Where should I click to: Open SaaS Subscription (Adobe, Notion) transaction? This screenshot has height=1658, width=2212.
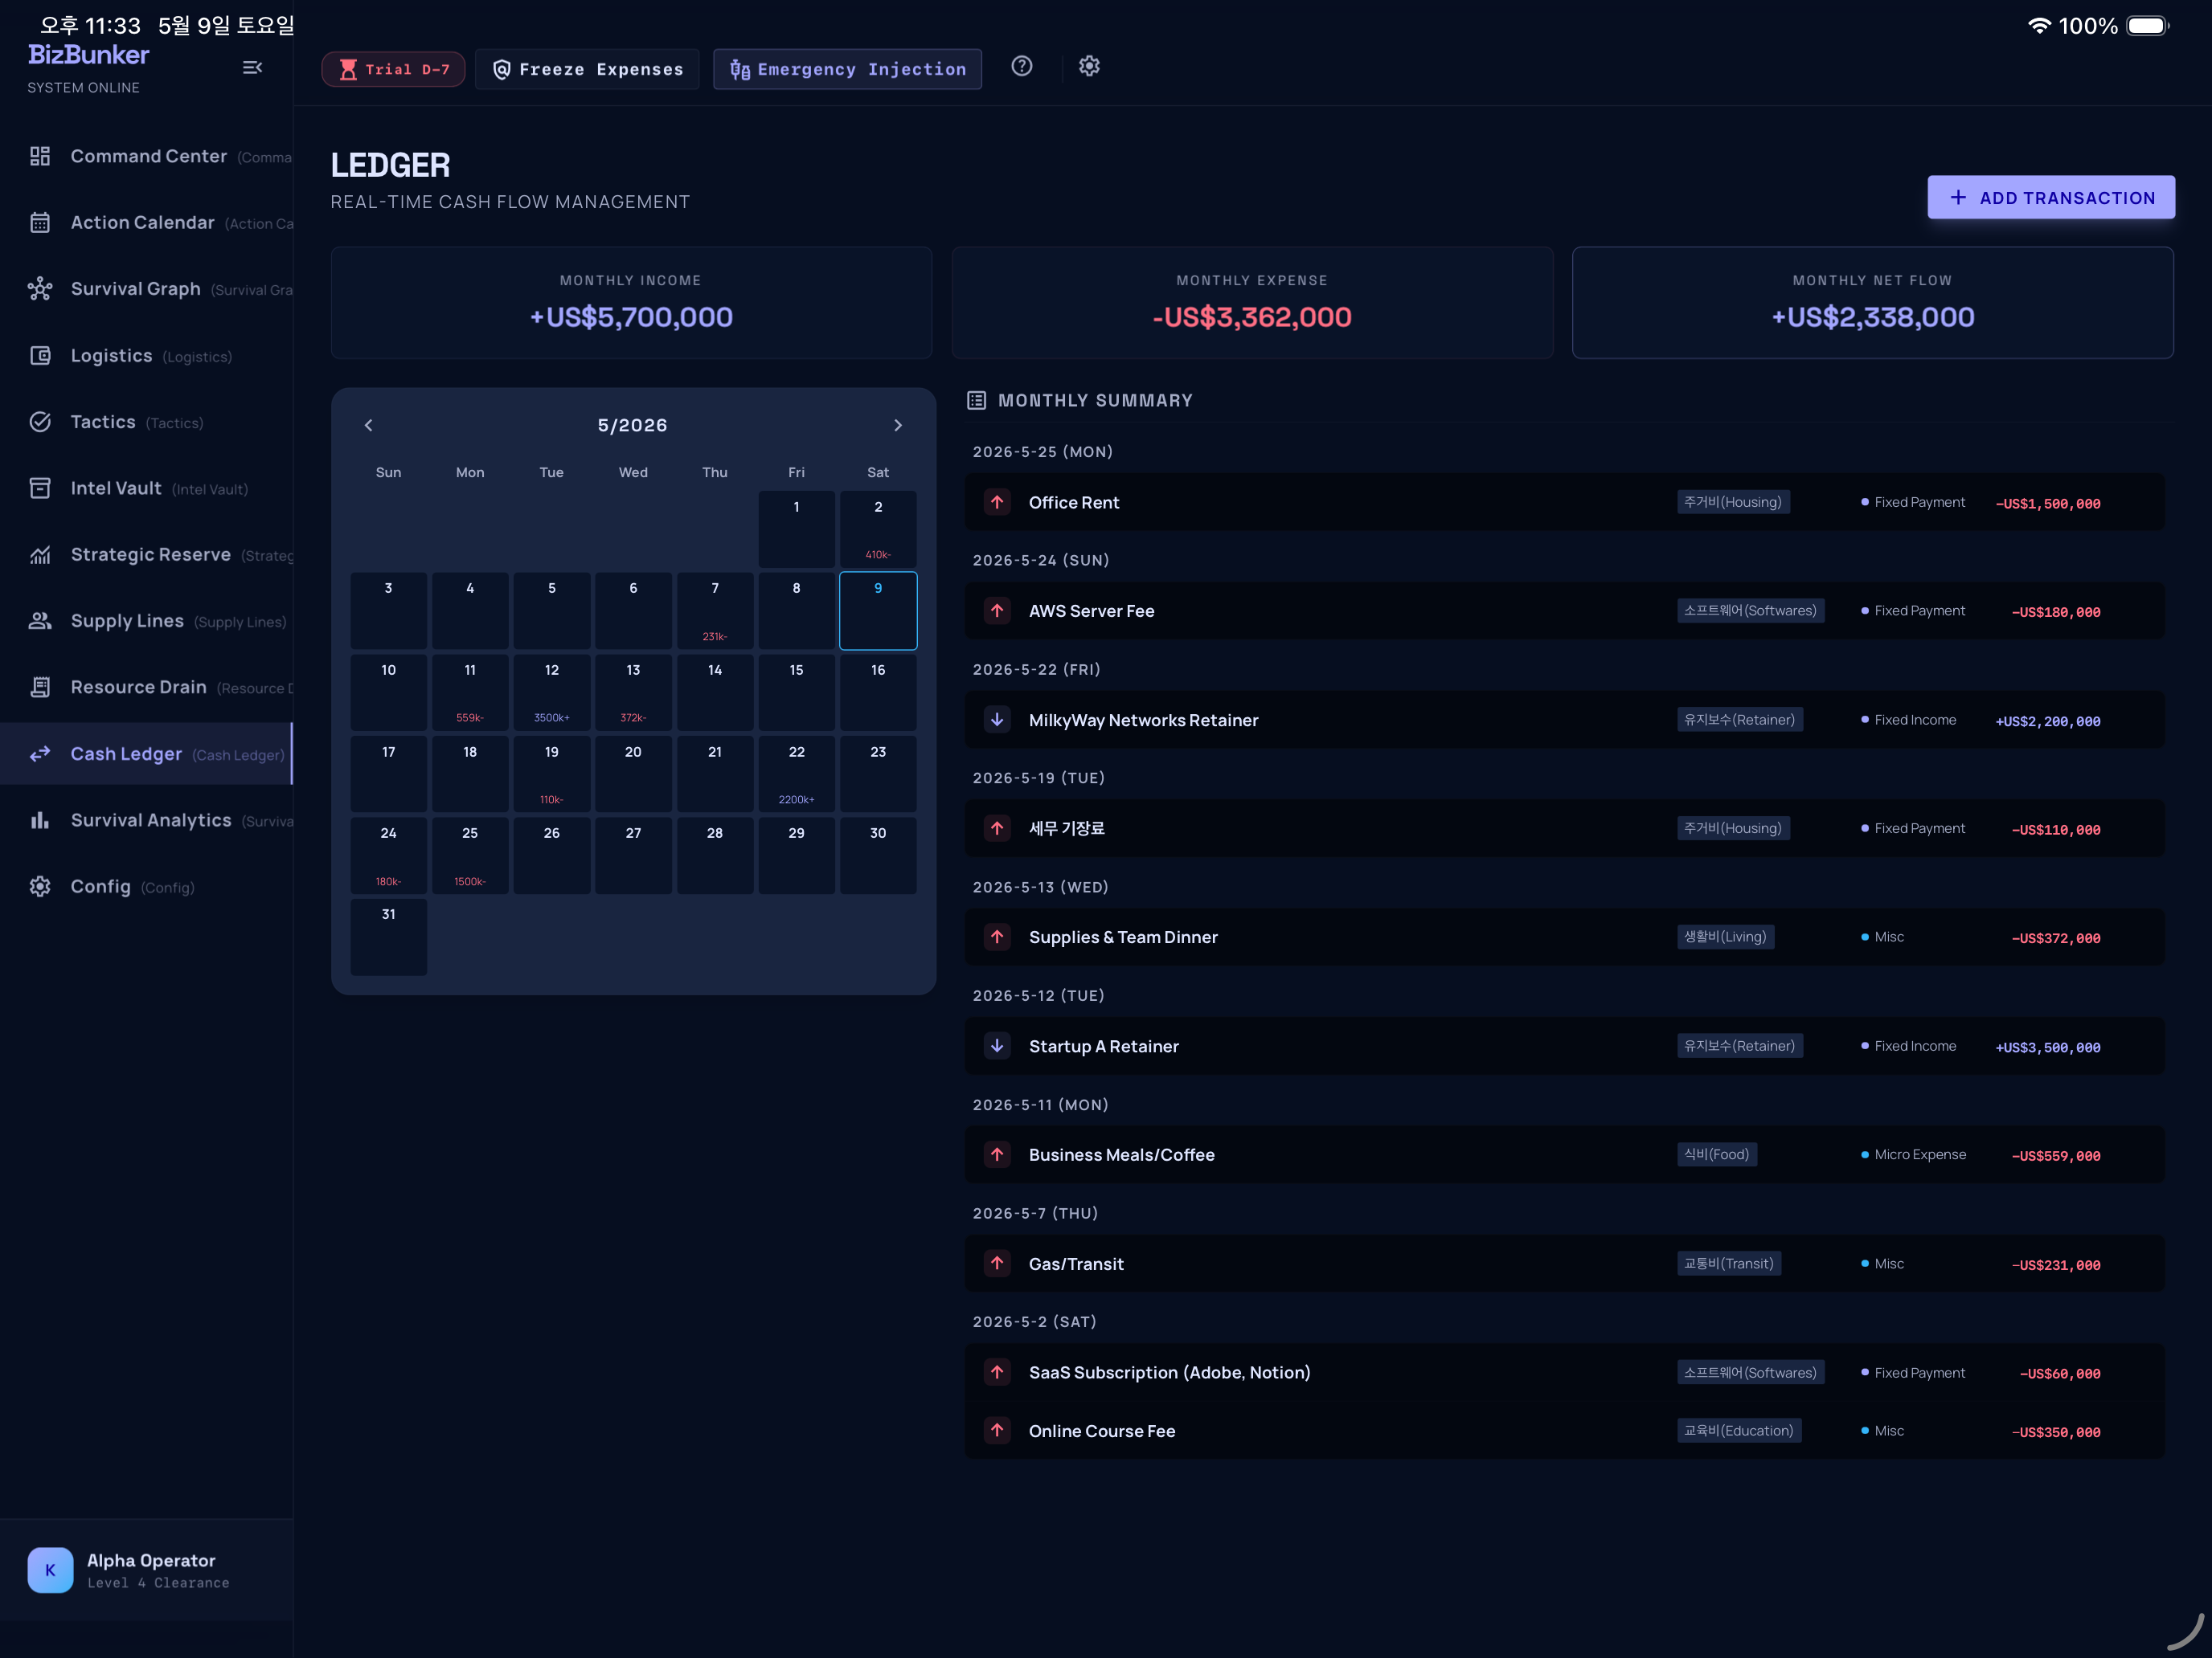pyautogui.click(x=1564, y=1372)
